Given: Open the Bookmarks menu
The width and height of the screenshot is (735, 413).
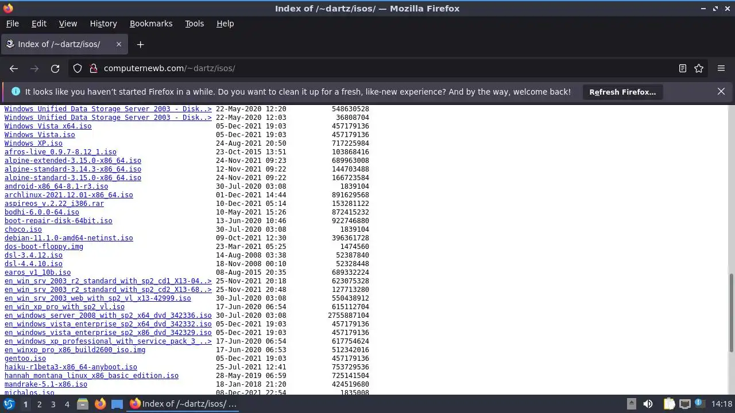Looking at the screenshot, I should coord(151,24).
